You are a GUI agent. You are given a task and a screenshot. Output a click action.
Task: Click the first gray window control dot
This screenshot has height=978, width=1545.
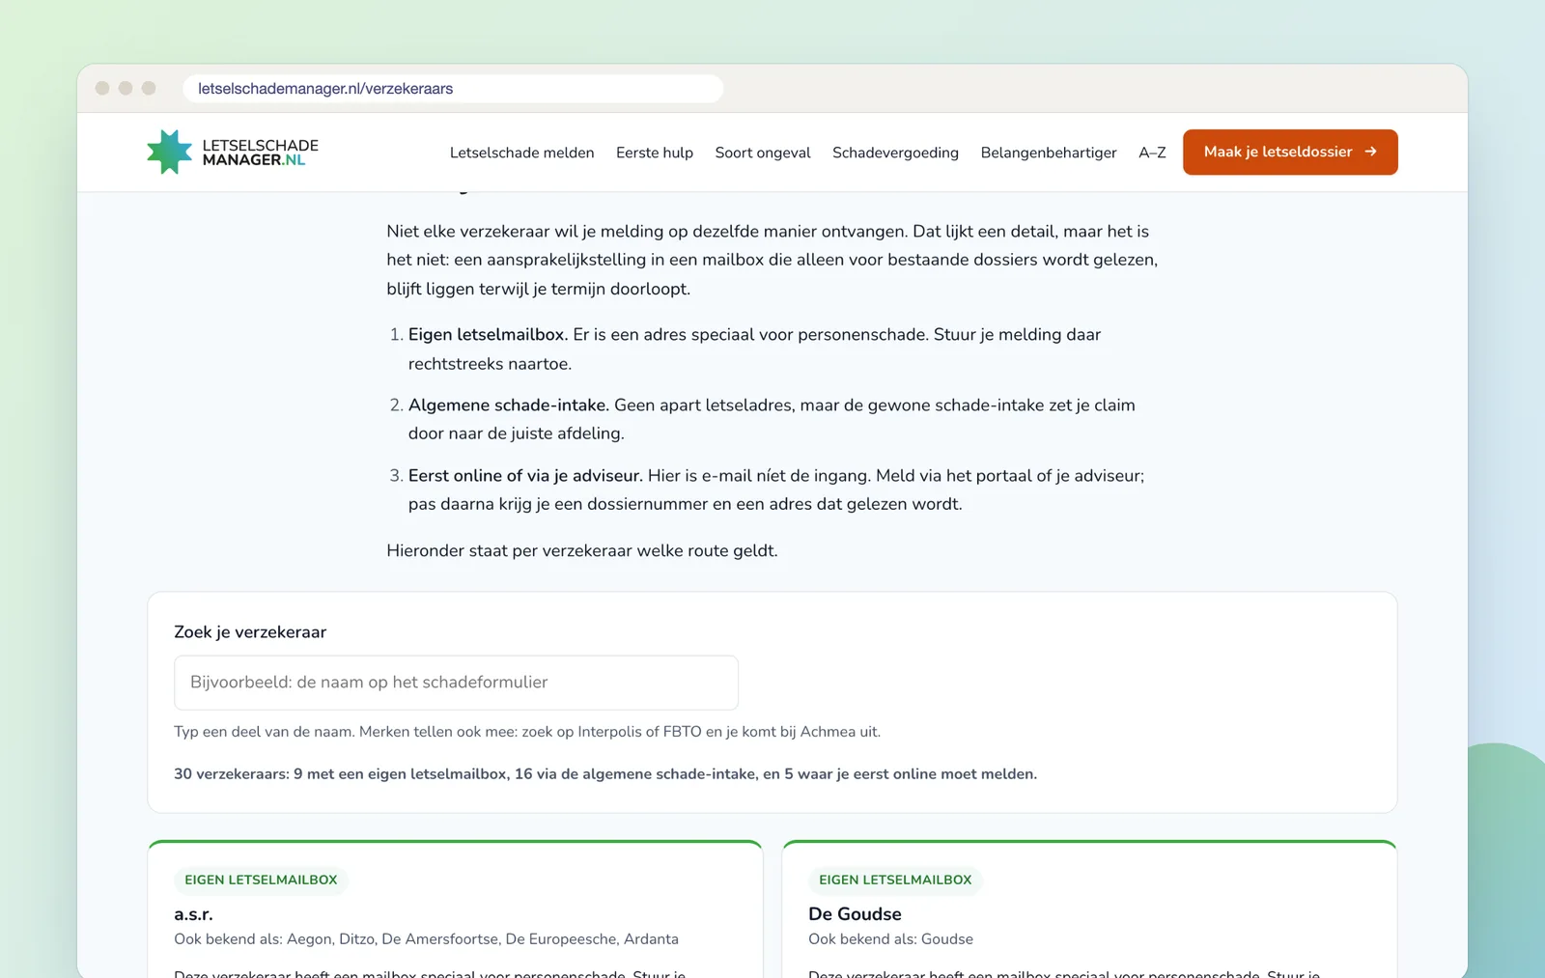point(102,88)
